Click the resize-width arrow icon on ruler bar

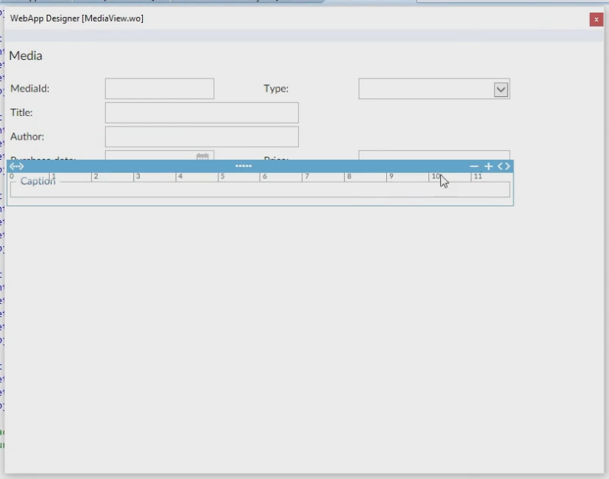coord(16,166)
